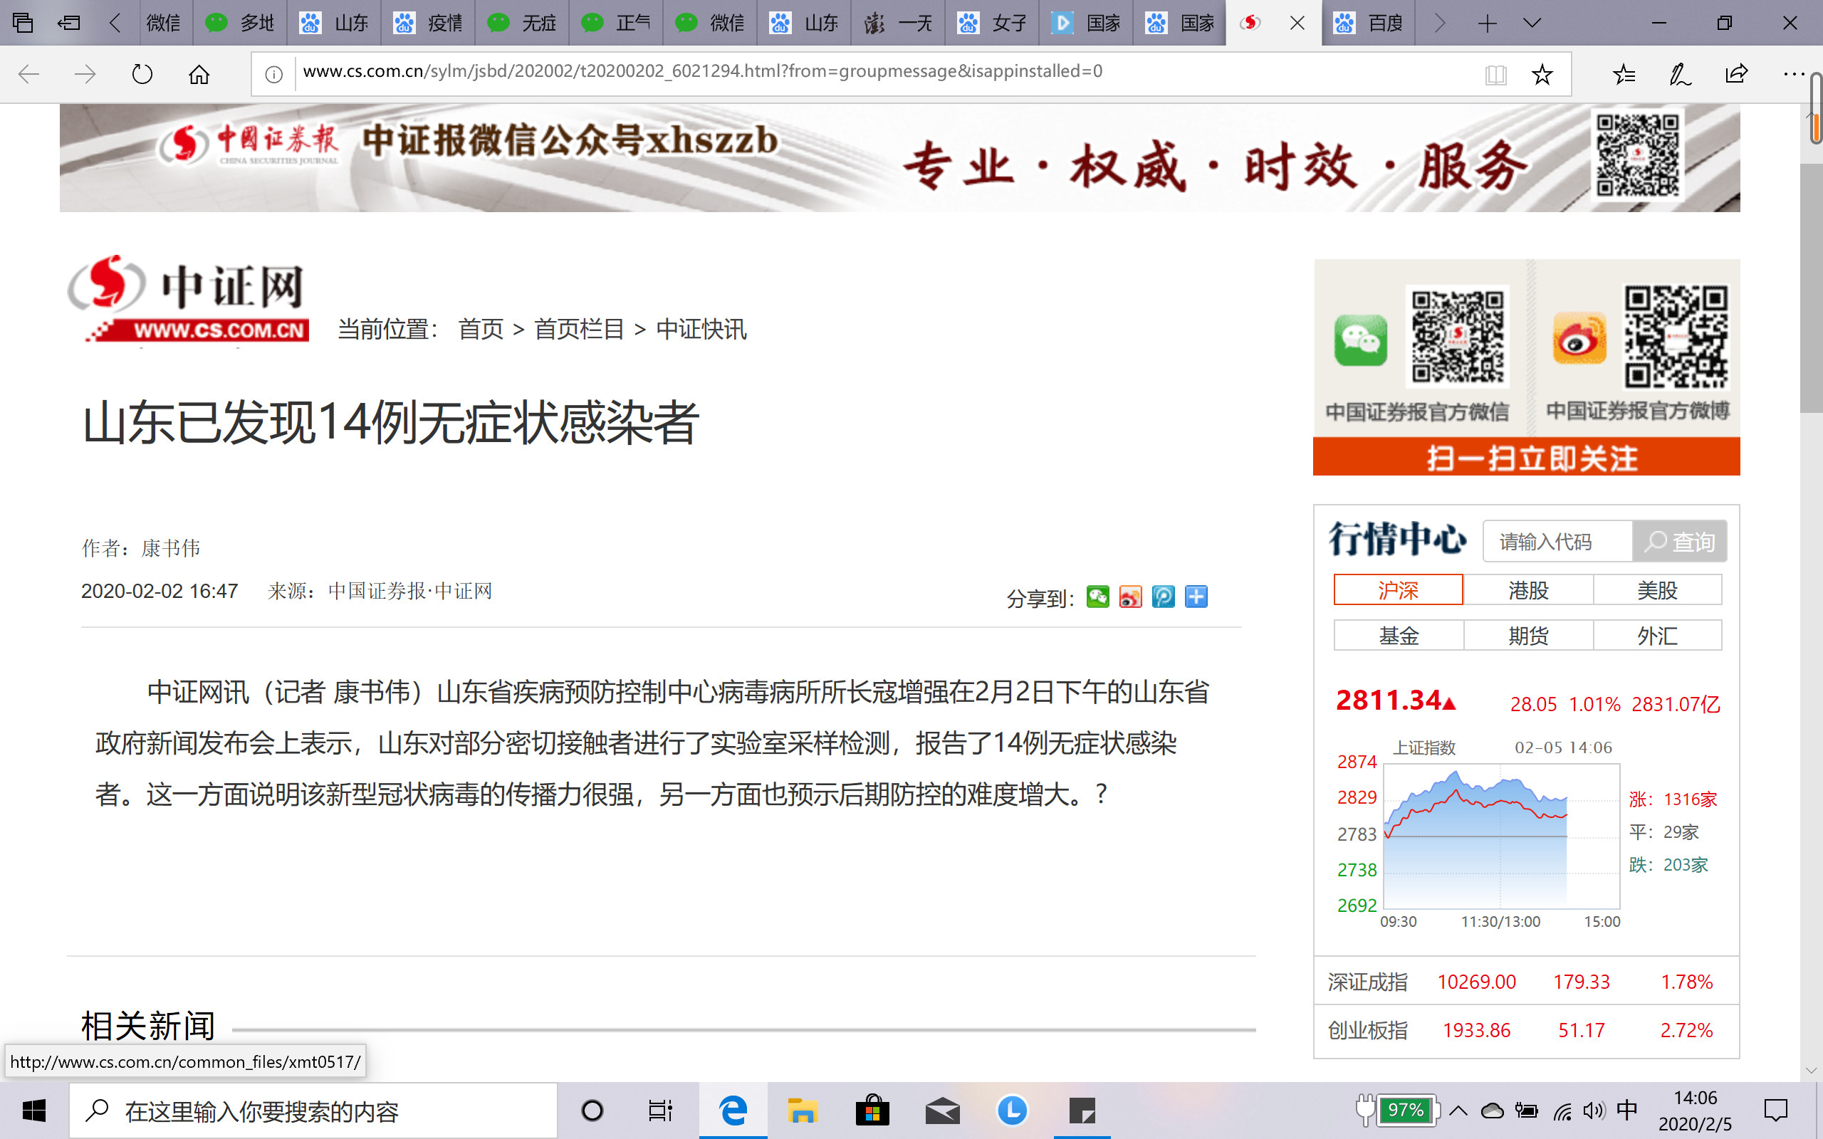Share the article to Sina Weibo
The height and width of the screenshot is (1139, 1823).
1131,596
